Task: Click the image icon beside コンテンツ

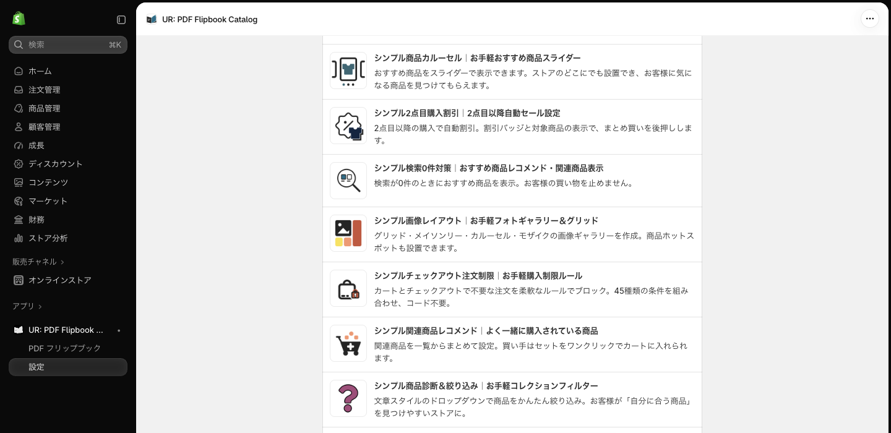Action: [19, 182]
